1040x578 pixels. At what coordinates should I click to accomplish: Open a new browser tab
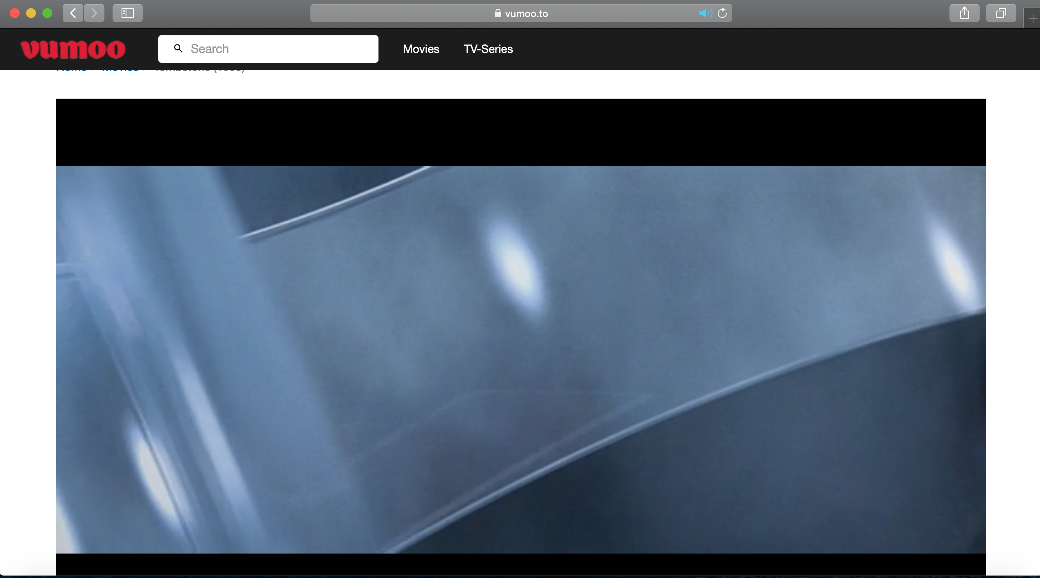pyautogui.click(x=1033, y=18)
